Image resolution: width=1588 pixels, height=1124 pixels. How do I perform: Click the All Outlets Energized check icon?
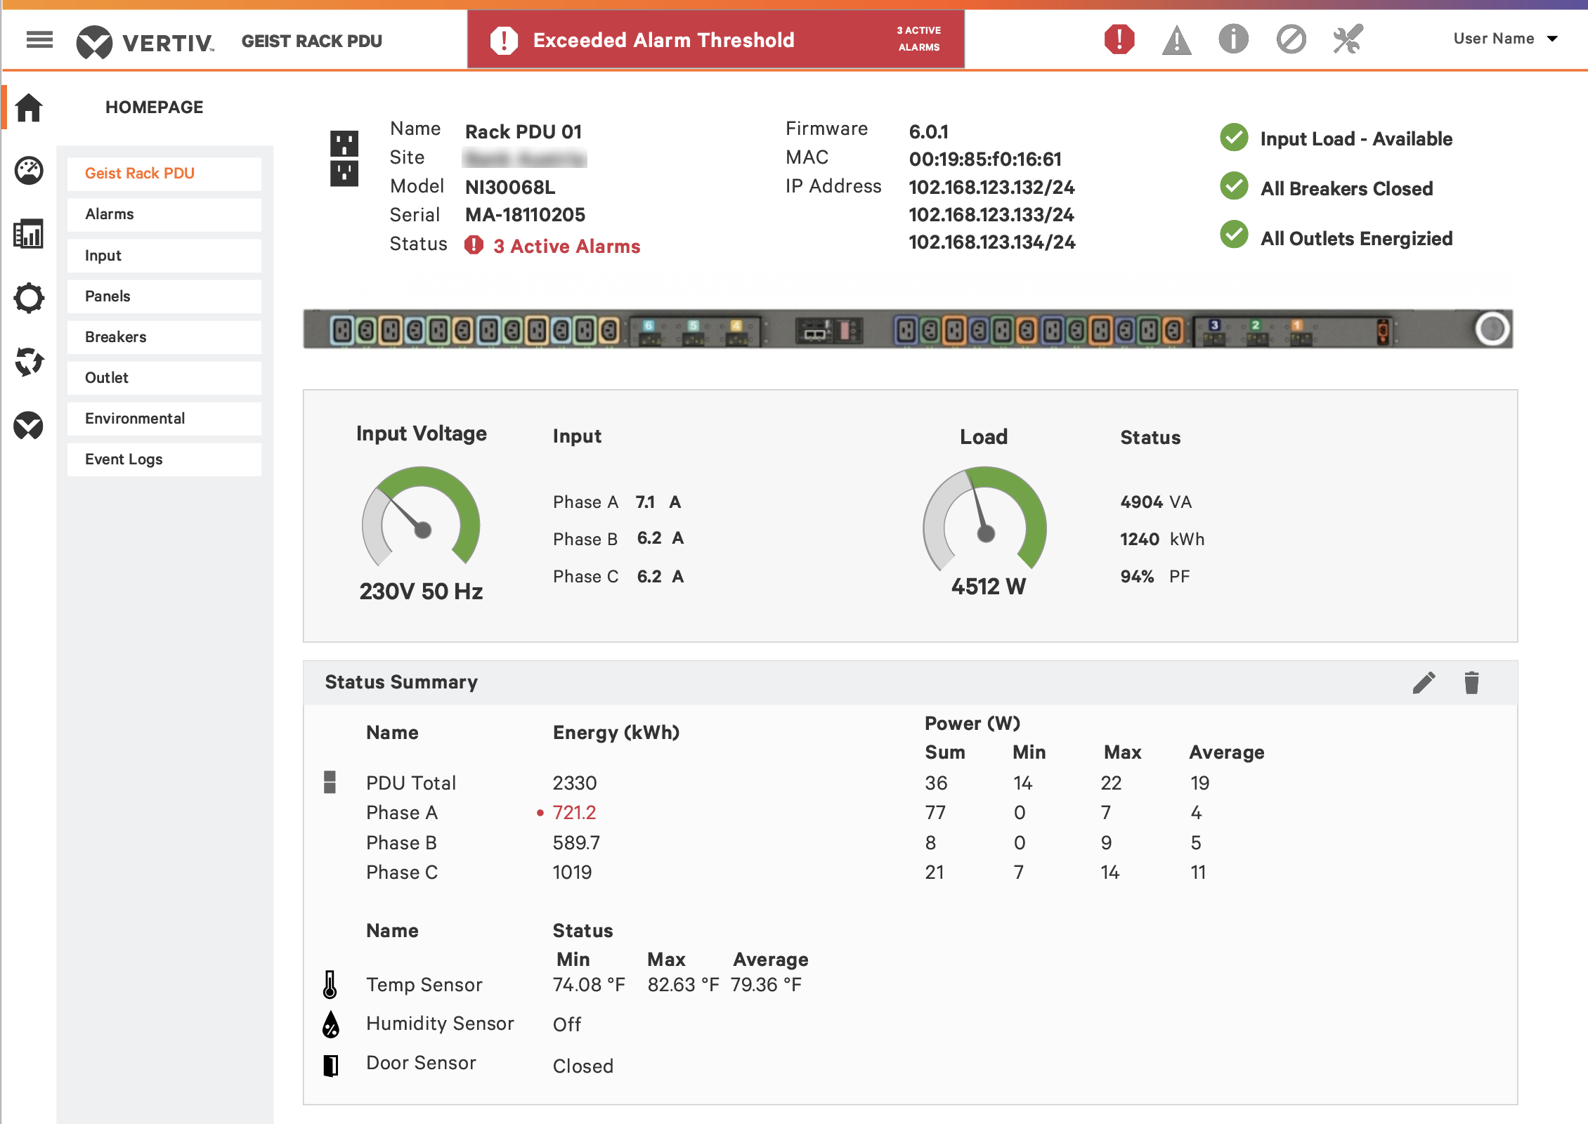point(1234,235)
